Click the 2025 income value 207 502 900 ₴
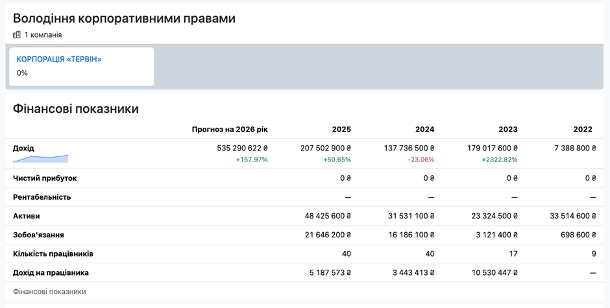 click(x=326, y=148)
